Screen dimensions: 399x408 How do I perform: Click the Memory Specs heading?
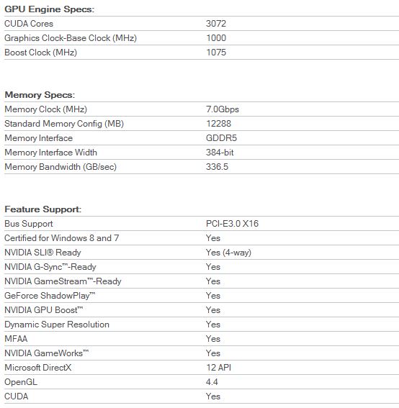(40, 95)
